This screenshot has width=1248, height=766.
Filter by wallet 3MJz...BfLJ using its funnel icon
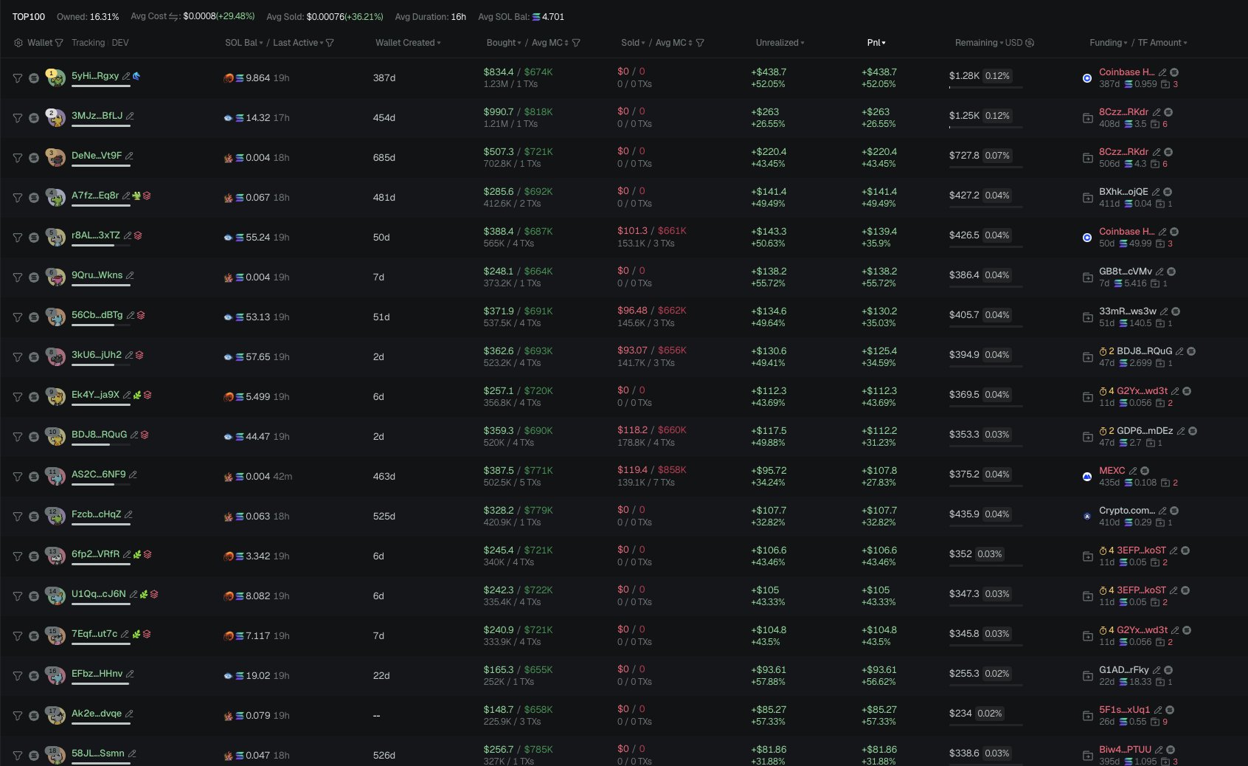[17, 118]
